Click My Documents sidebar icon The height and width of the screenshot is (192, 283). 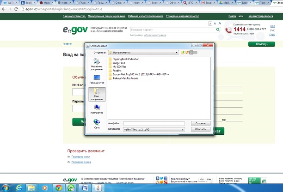point(97,95)
